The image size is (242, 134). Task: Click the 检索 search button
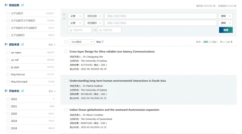click(x=226, y=30)
